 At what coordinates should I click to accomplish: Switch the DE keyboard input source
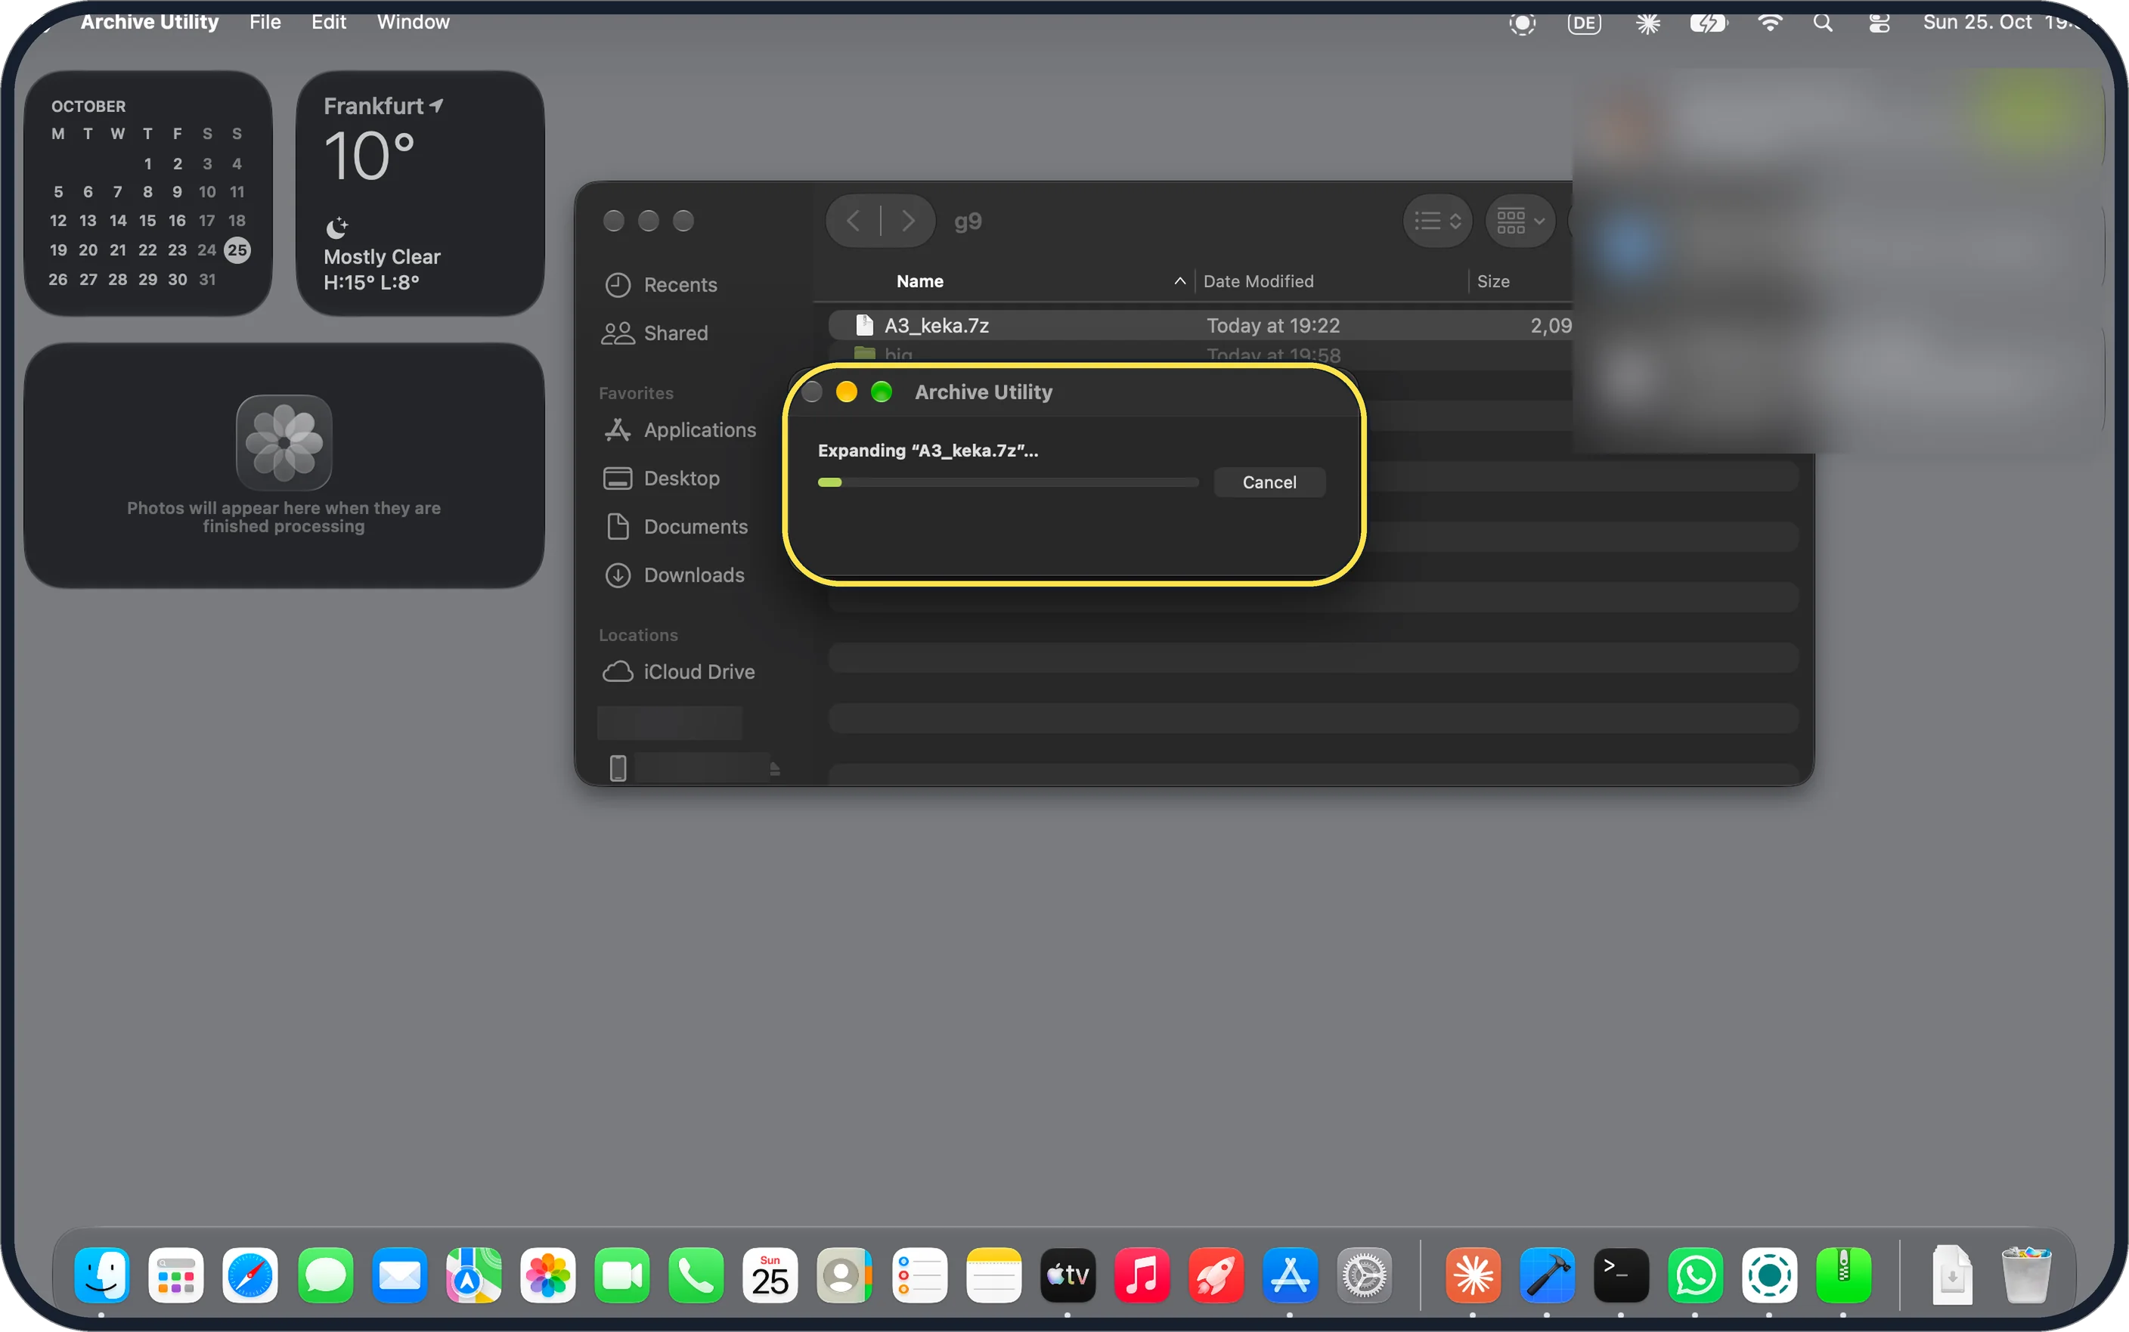1584,22
